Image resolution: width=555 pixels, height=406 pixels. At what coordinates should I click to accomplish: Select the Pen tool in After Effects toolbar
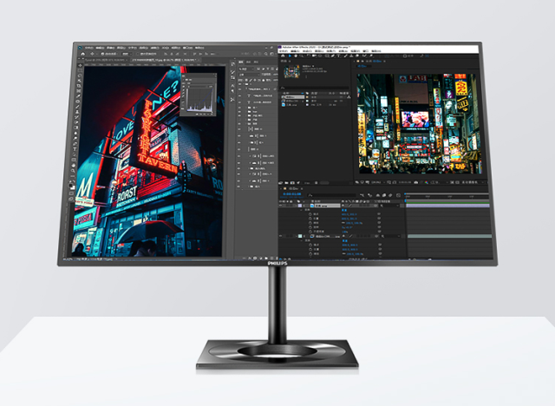coord(333,56)
